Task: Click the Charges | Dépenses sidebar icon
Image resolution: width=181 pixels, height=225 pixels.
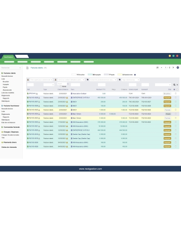Action: (x=2, y=132)
